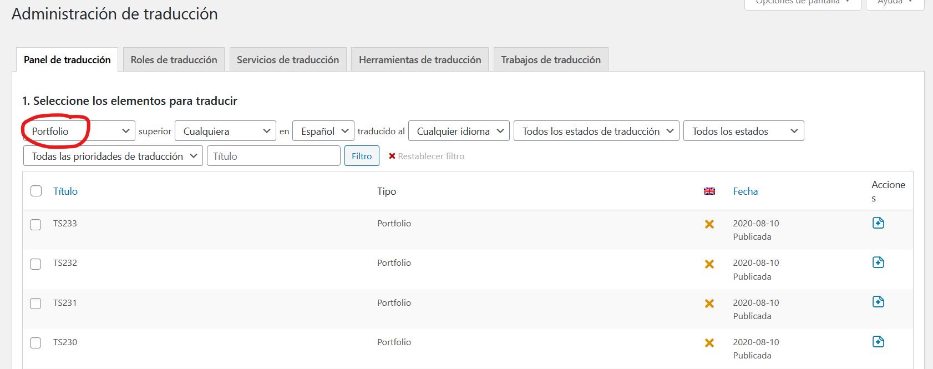Click the untranslated X status for TS233
Viewport: 933px width, 369px height.
709,224
